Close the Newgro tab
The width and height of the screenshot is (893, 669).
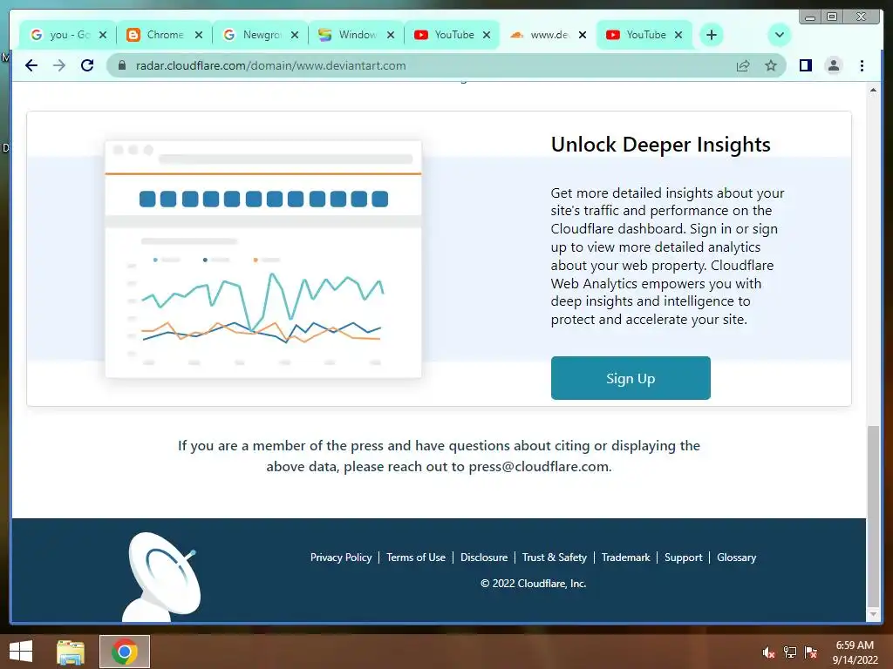[295, 35]
